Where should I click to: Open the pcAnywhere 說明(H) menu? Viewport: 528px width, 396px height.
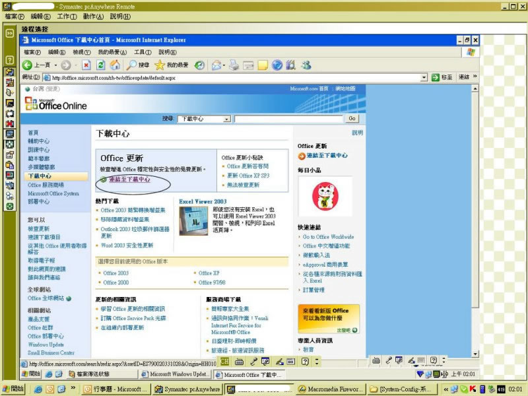point(120,16)
